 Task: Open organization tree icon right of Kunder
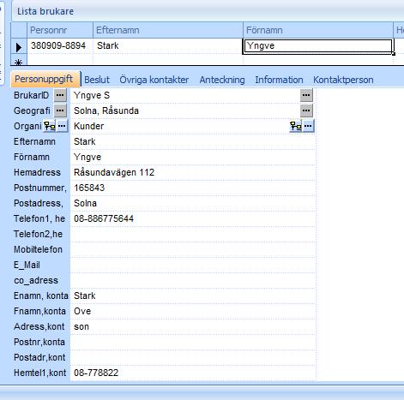(296, 126)
